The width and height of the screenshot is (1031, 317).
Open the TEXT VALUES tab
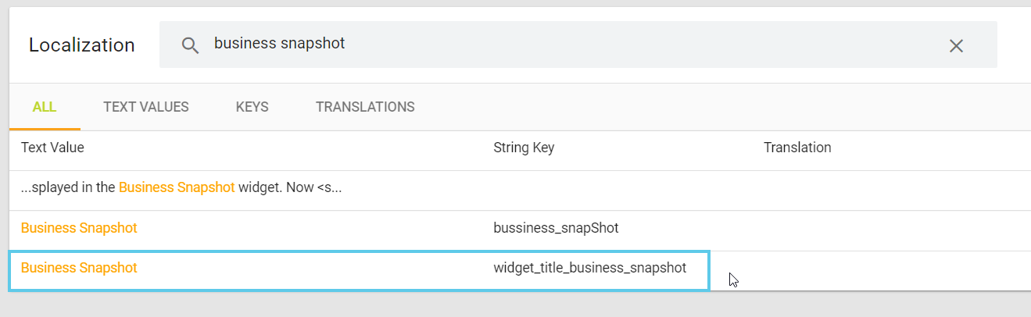(x=146, y=107)
